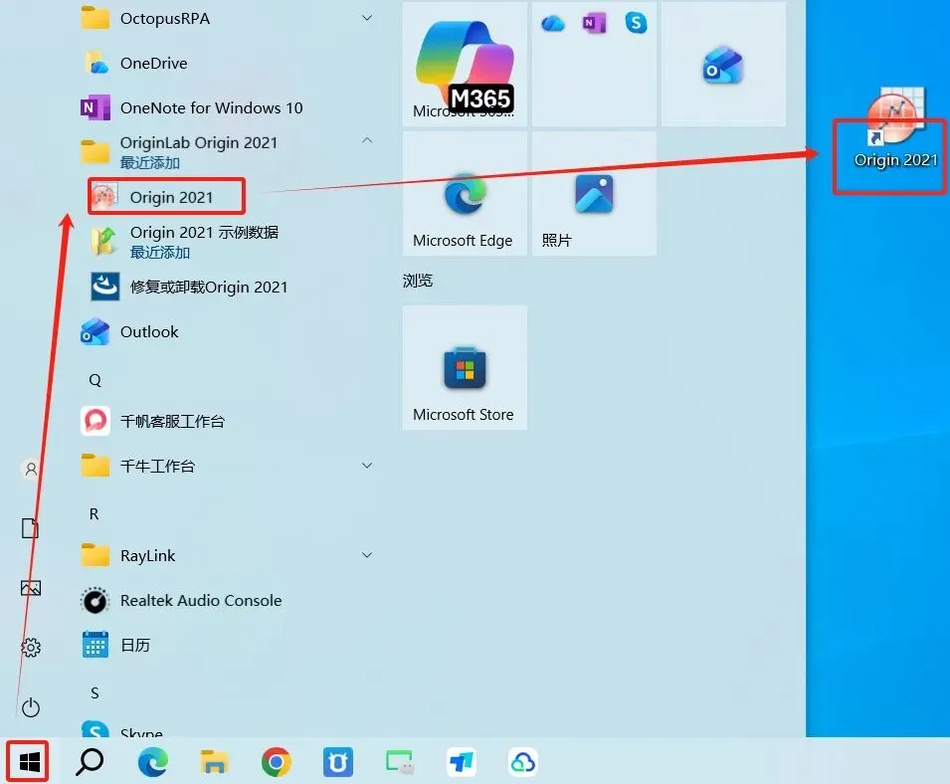This screenshot has height=784, width=950.
Task: Open File Explorer from taskbar
Action: tap(215, 761)
